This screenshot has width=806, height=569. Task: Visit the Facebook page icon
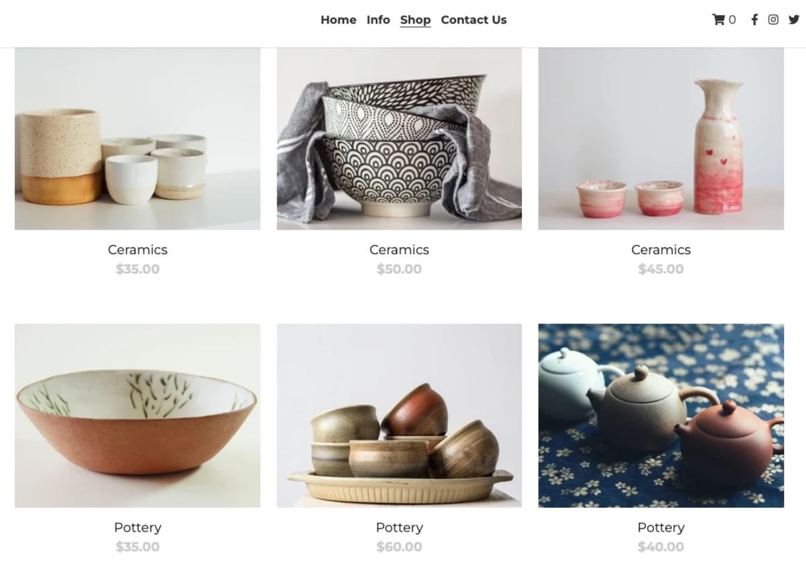(754, 19)
